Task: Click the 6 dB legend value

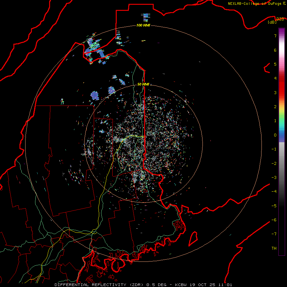Action: coord(275,50)
